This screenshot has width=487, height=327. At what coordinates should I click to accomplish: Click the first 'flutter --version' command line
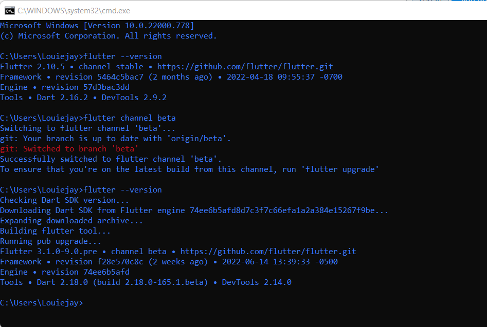(81, 56)
